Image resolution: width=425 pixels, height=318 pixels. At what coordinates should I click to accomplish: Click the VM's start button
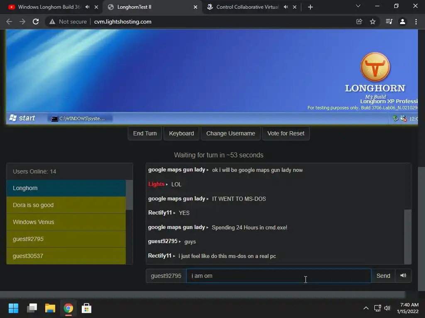[x=22, y=118]
